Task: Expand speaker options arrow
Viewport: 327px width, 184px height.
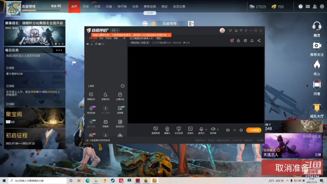Action: point(218,130)
